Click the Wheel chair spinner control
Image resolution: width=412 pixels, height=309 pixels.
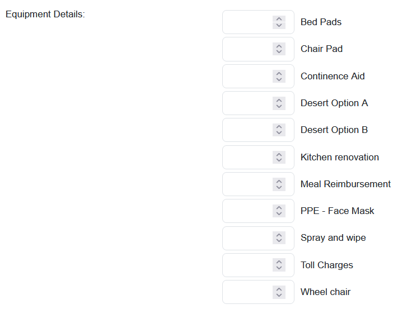[279, 292]
